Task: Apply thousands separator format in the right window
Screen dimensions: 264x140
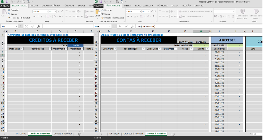Action: point(225,16)
